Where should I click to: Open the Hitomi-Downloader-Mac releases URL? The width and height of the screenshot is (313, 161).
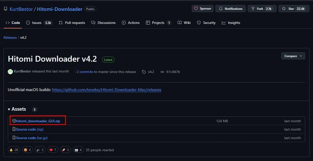[107, 90]
